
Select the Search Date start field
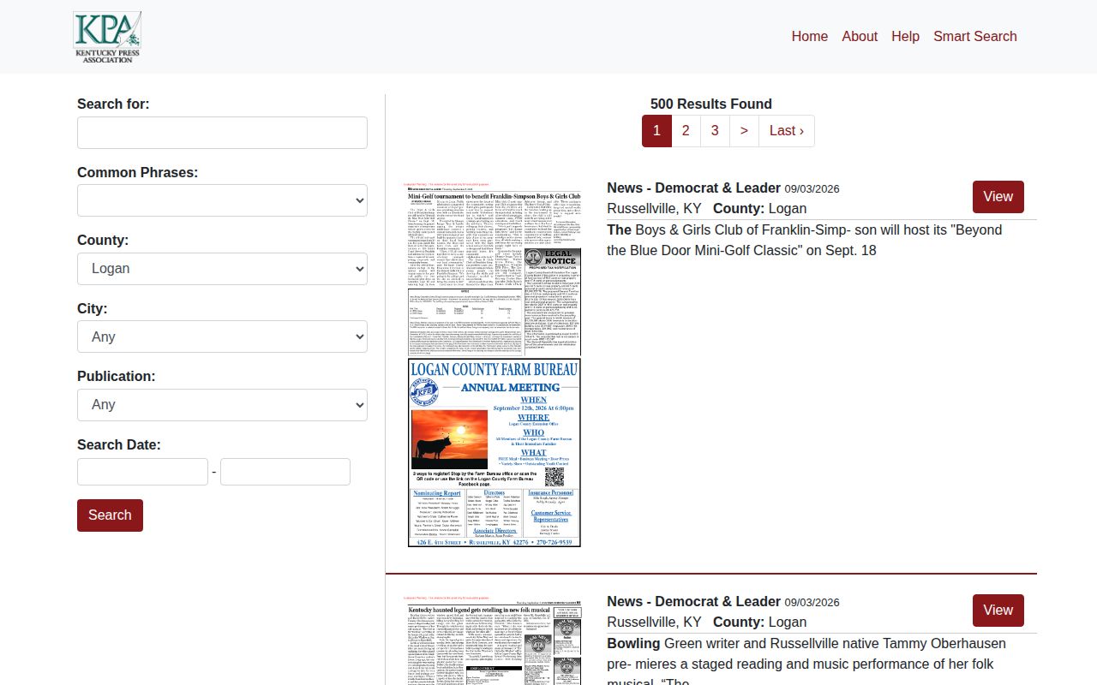pos(142,472)
